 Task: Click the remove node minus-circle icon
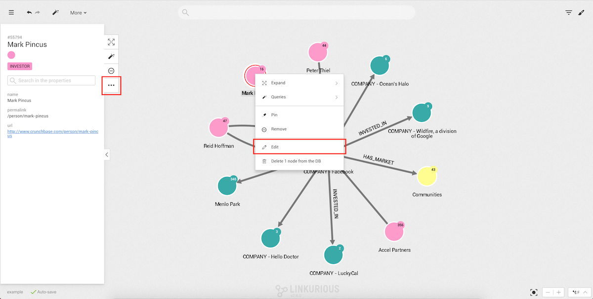[x=111, y=71]
